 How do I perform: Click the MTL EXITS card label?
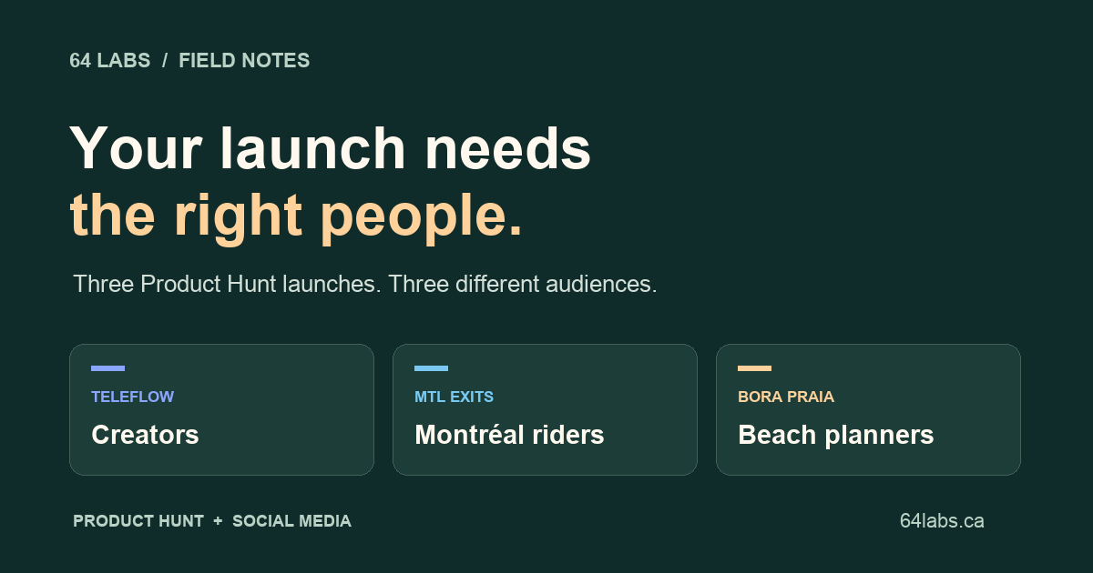454,397
